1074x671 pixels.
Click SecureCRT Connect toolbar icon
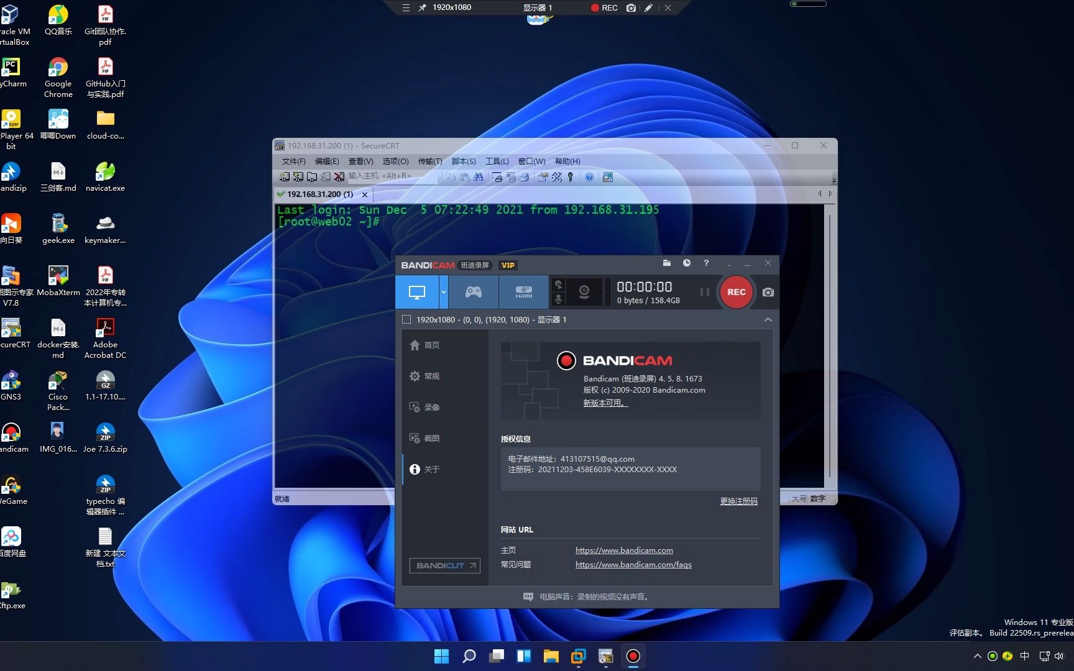(284, 177)
